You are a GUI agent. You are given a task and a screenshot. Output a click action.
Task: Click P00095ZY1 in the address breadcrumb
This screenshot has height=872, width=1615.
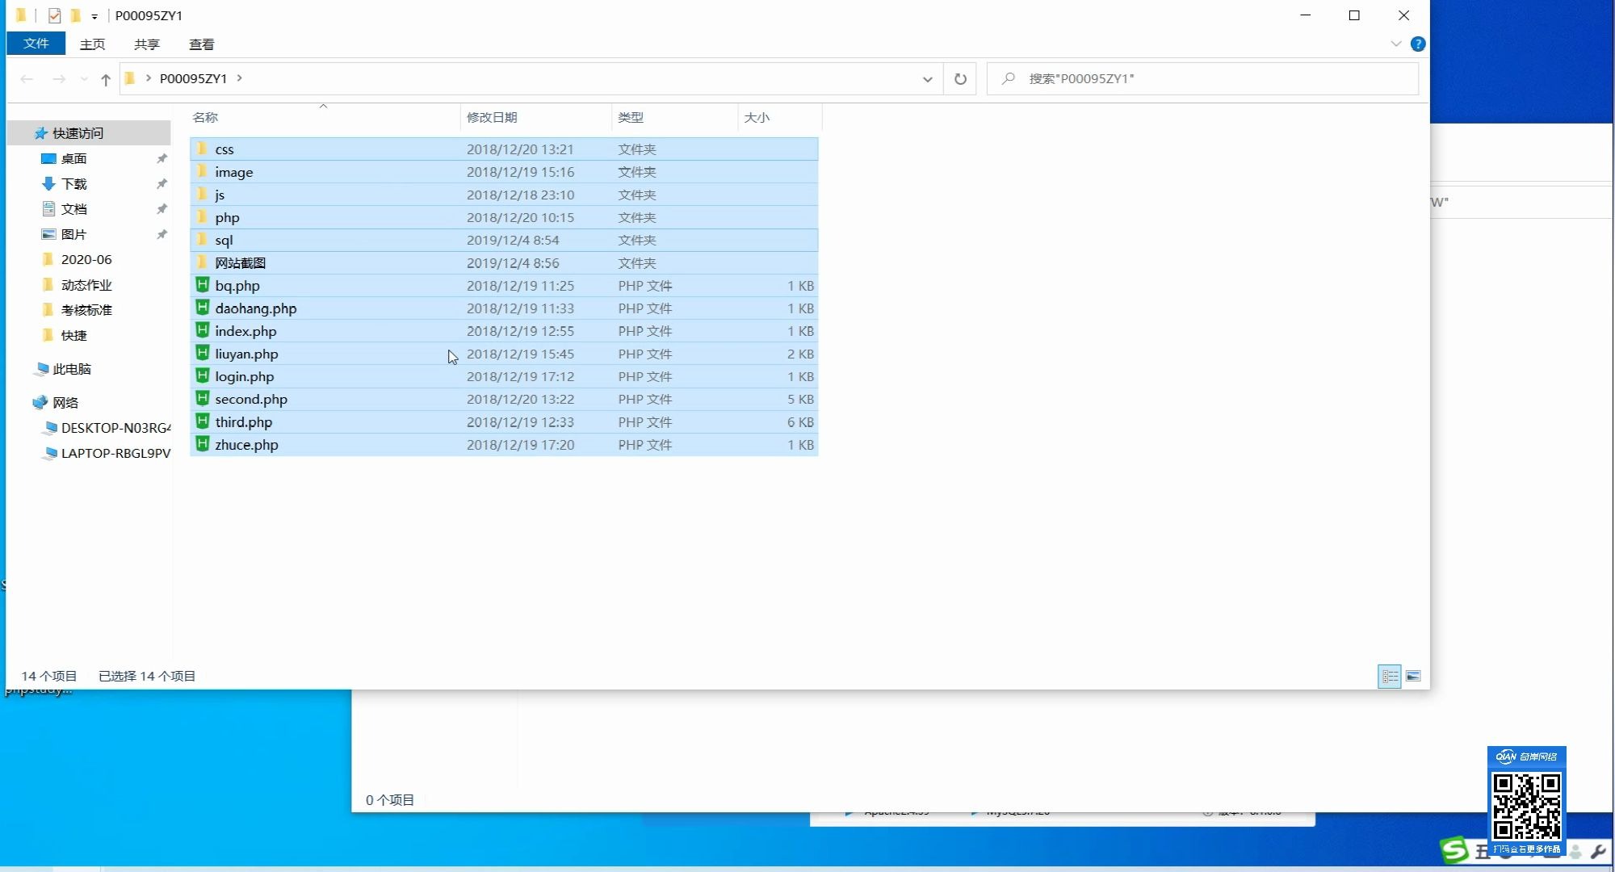click(193, 78)
